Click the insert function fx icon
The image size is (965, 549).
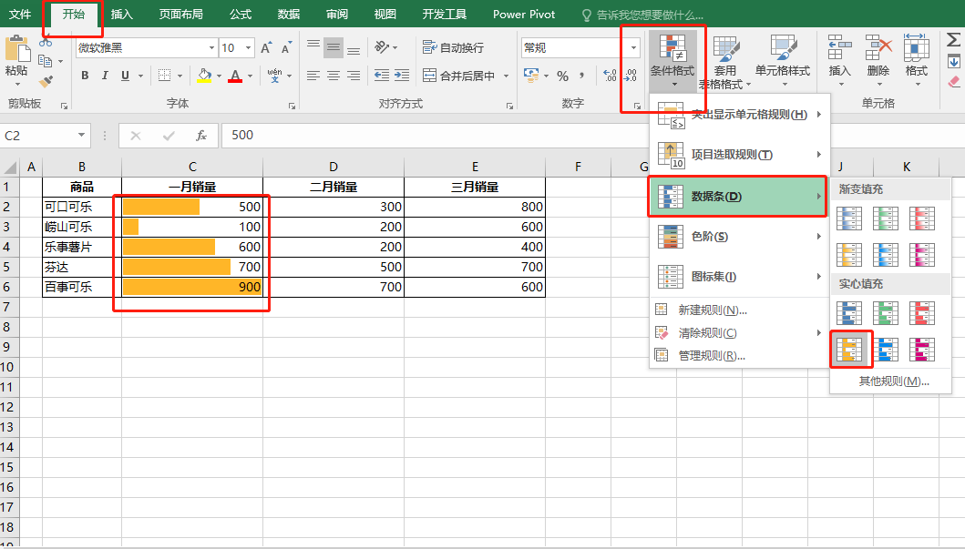click(x=200, y=136)
